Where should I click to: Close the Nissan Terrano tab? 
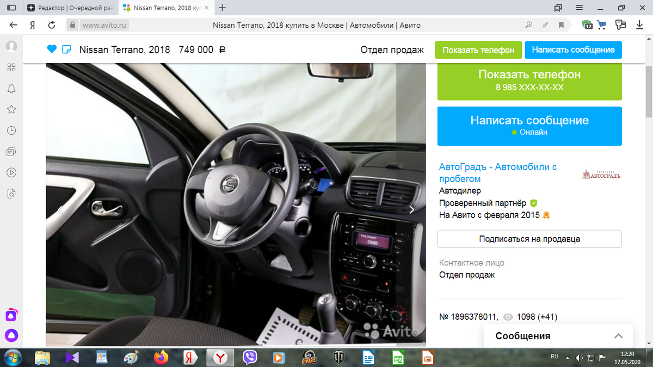tap(206, 8)
